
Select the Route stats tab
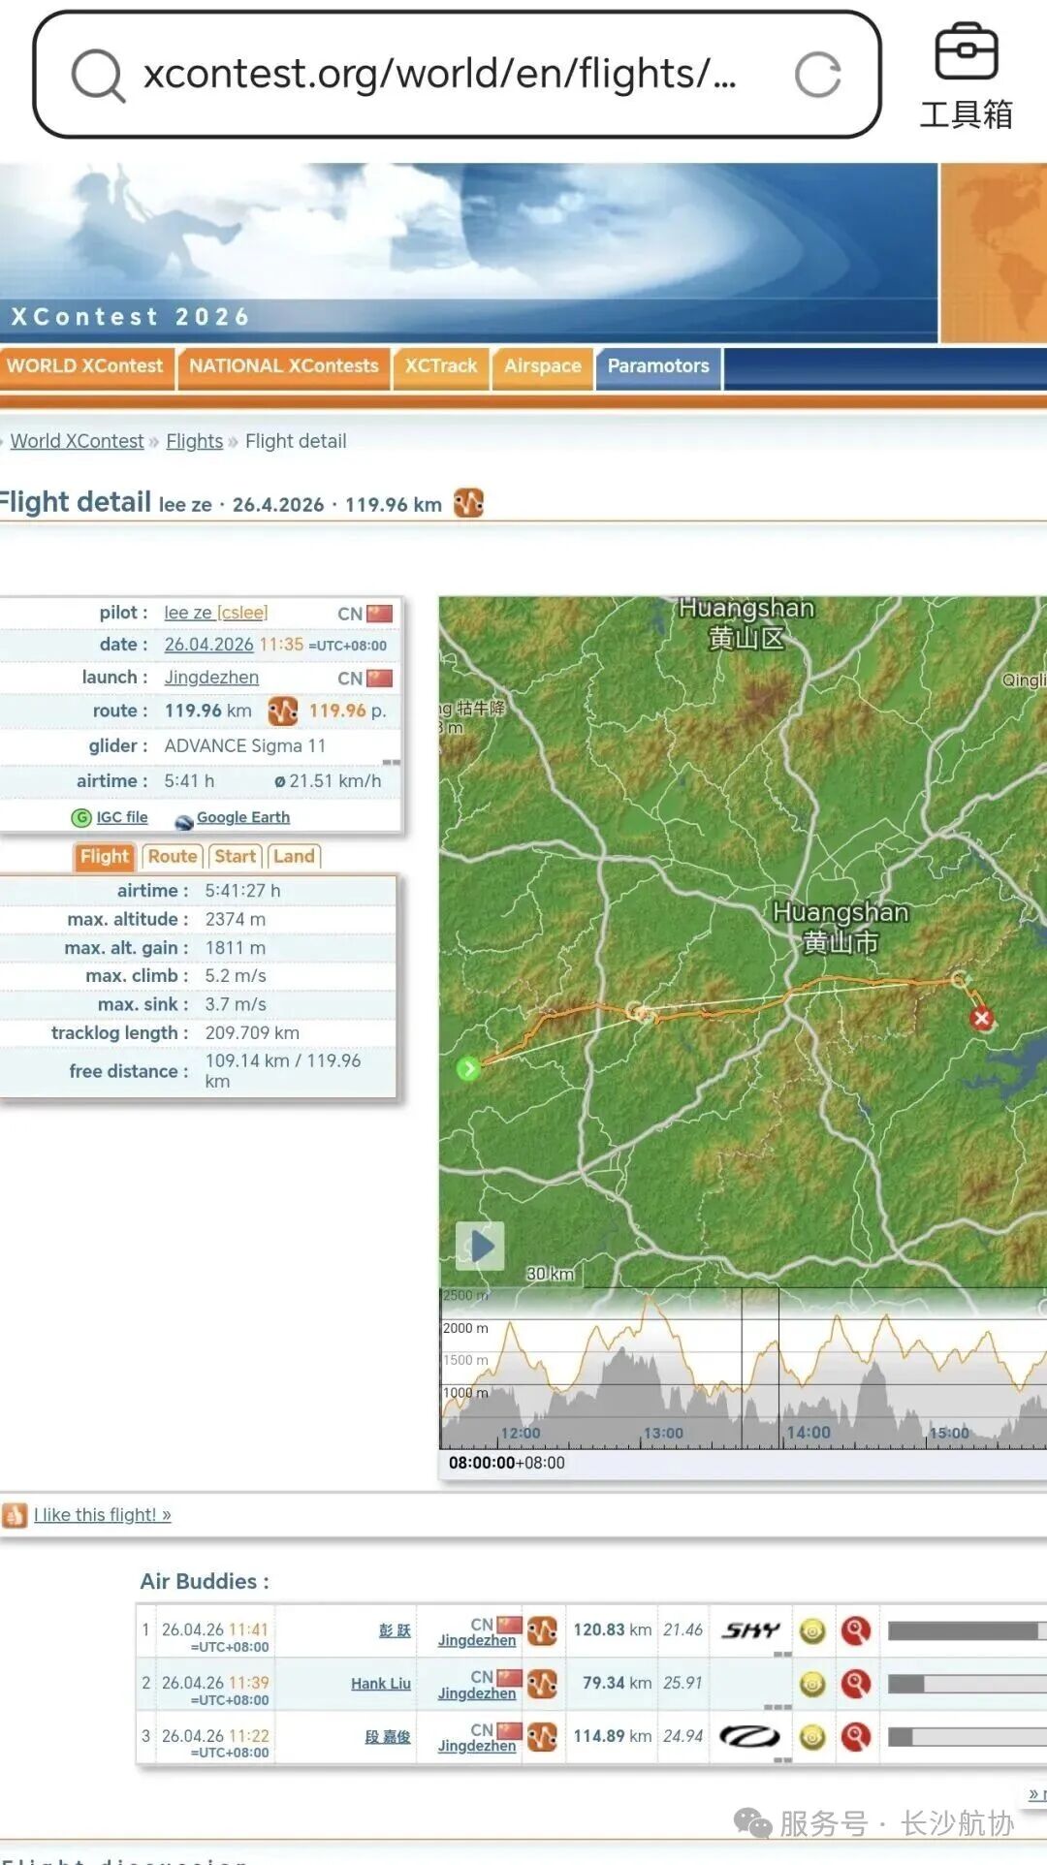[173, 856]
